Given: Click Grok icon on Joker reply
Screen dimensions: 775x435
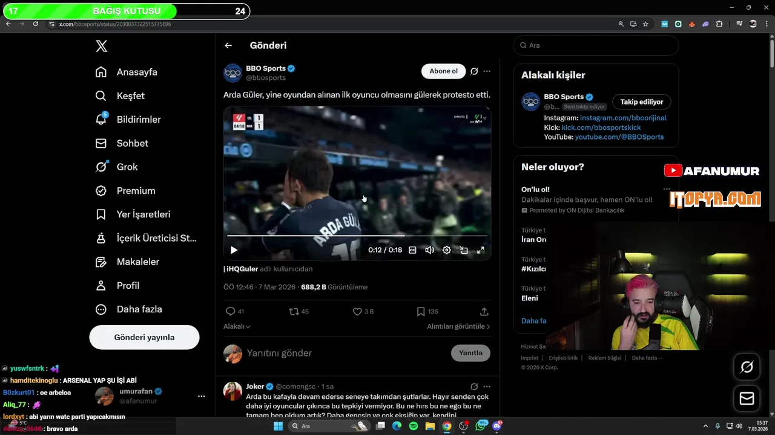Looking at the screenshot, I should coord(474,386).
